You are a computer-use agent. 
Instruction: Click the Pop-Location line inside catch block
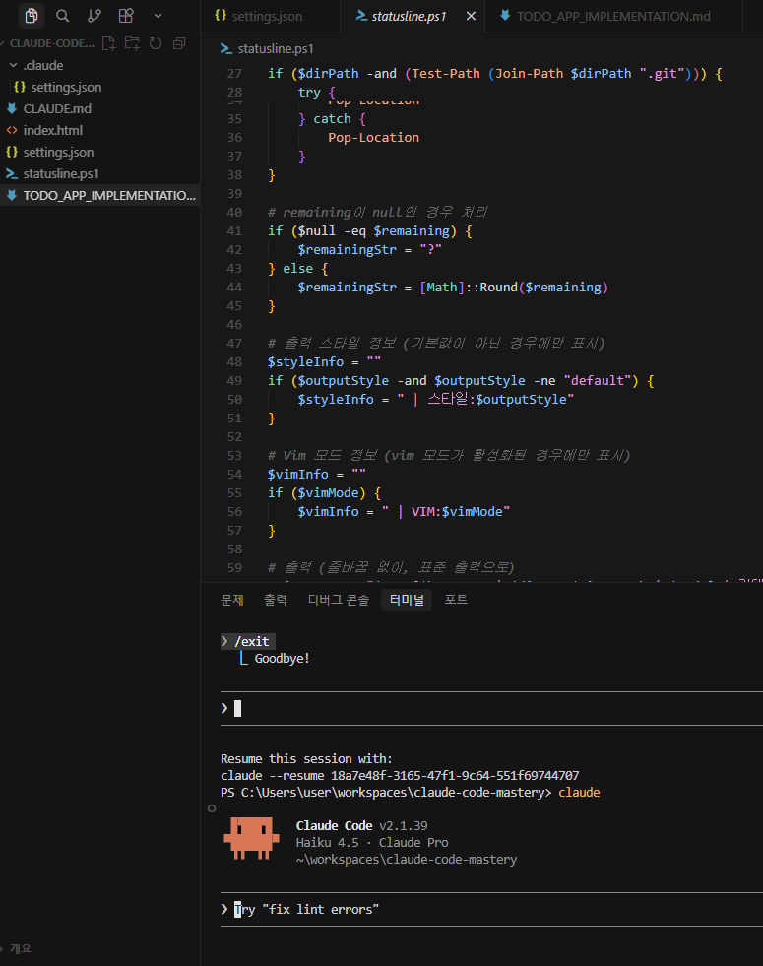point(373,138)
